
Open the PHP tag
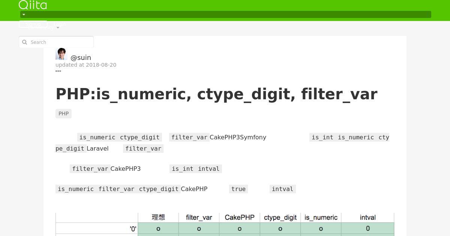point(63,114)
